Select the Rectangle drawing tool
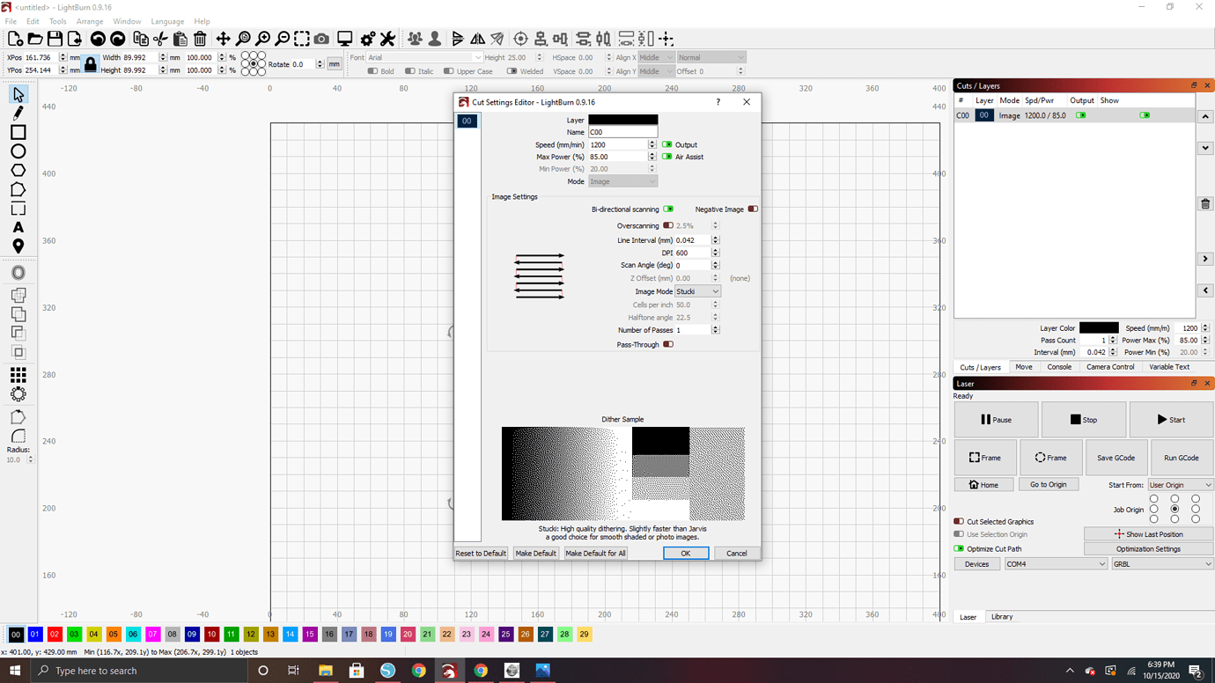Screen dimensions: 1215x683 tap(18, 132)
